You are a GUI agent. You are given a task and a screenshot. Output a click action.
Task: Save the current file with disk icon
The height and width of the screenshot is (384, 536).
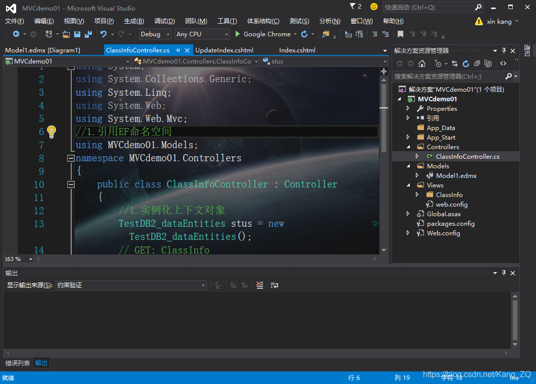(x=77, y=34)
